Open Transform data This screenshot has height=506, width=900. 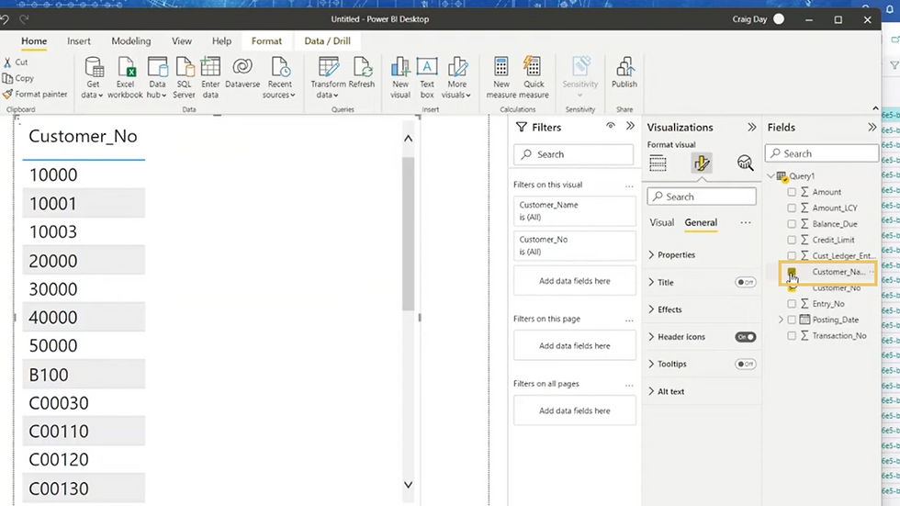click(328, 78)
